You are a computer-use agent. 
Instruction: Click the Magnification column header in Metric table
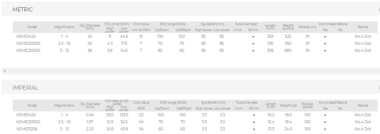[65, 27]
